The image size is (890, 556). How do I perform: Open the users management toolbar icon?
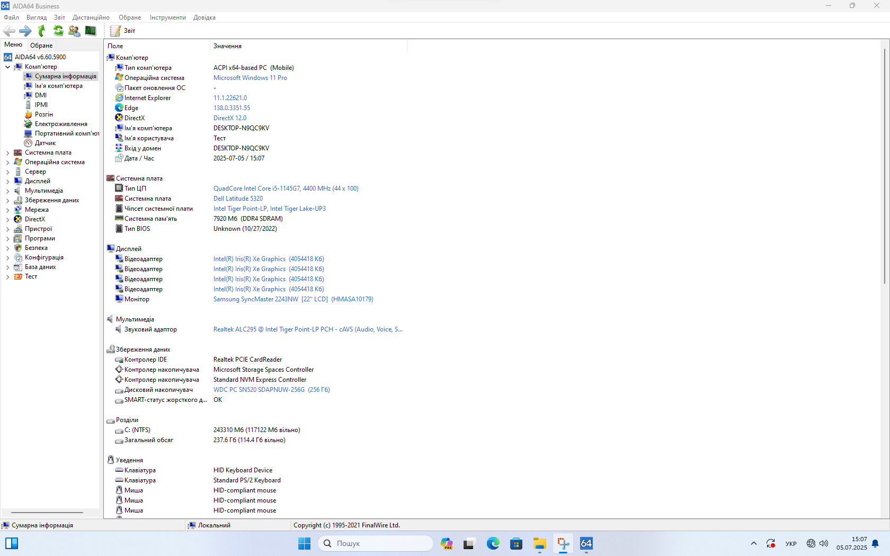pos(74,31)
